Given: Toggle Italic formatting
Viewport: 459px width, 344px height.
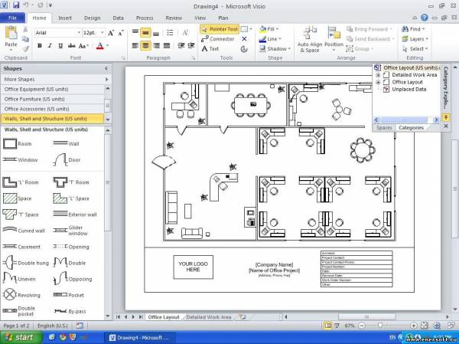Looking at the screenshot, I should (x=50, y=46).
